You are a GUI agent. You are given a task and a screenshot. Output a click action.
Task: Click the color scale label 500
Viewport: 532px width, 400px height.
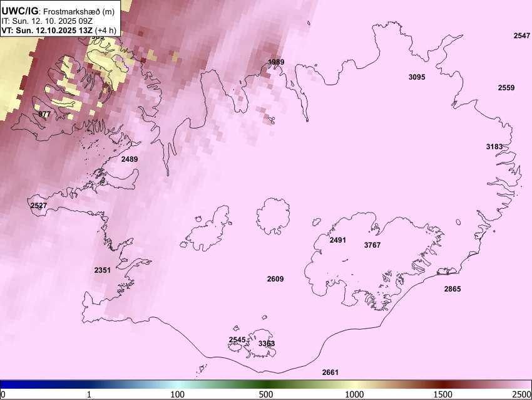coord(266,394)
